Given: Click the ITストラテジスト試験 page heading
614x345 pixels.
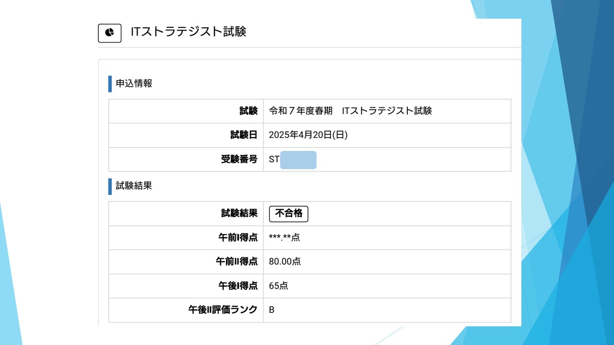Looking at the screenshot, I should tap(189, 32).
